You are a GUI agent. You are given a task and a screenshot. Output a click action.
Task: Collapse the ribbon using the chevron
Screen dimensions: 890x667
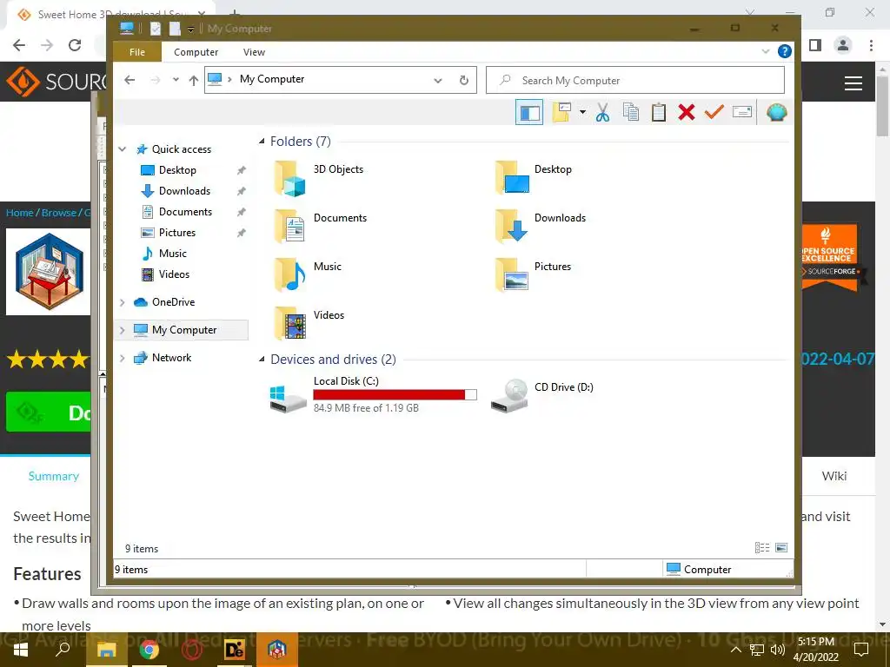[765, 51]
